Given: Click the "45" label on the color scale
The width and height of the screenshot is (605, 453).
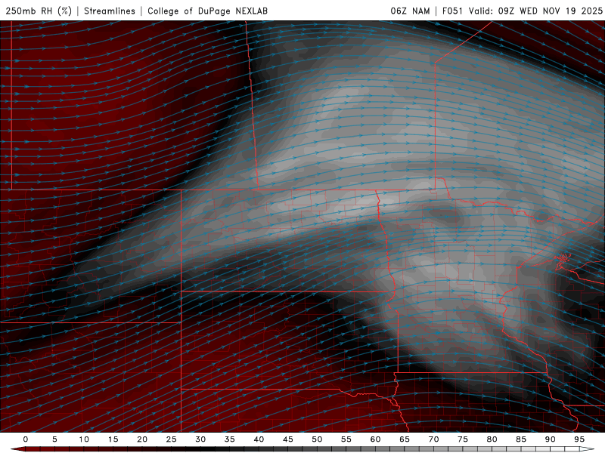Looking at the screenshot, I should click(288, 439).
